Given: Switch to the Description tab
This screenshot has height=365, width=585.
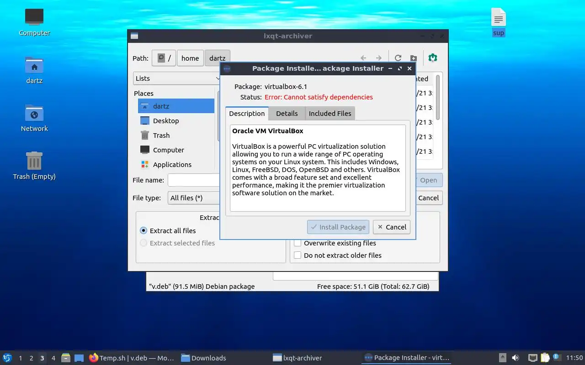Looking at the screenshot, I should coord(247,114).
